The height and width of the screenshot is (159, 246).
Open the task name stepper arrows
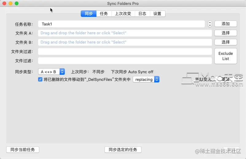[210, 24]
